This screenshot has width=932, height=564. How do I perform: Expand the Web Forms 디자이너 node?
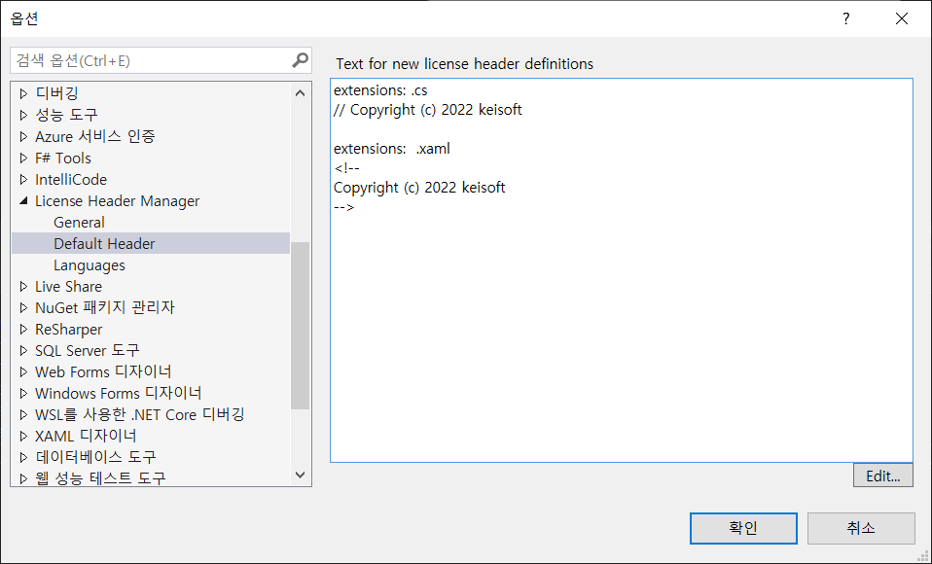coord(23,371)
